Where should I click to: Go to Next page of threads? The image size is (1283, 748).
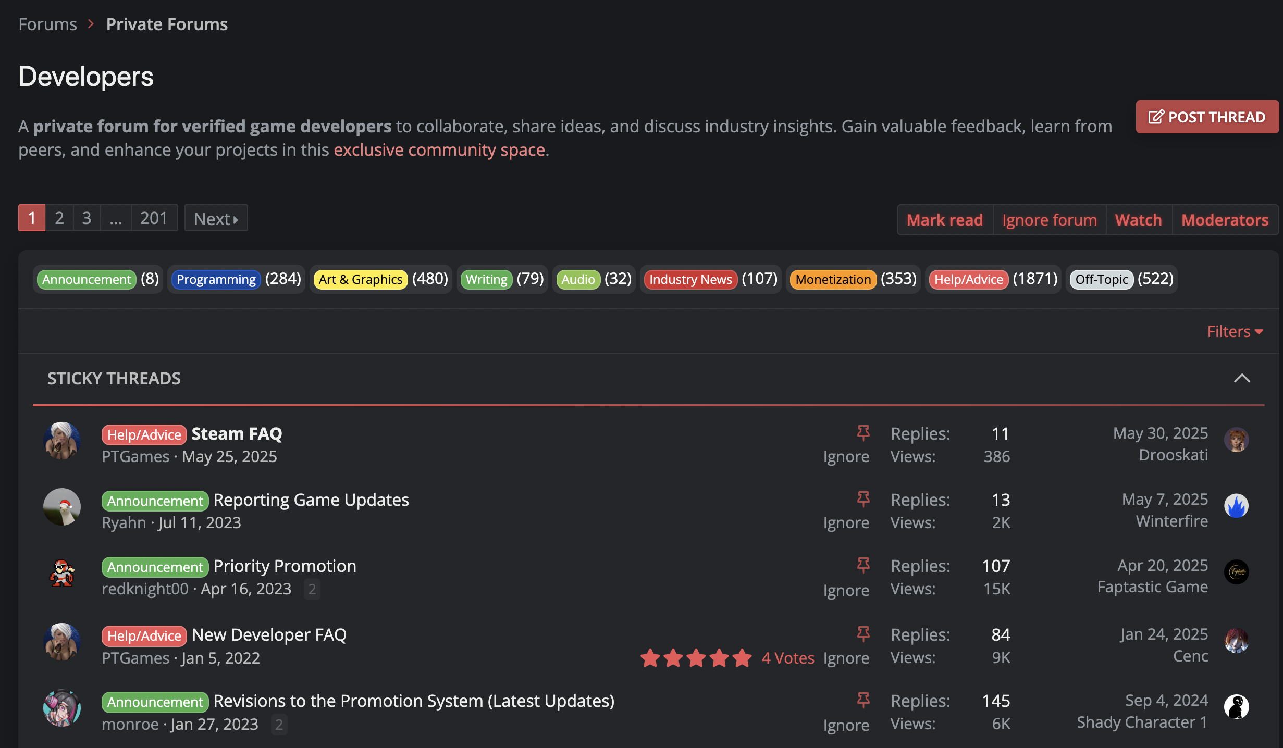[x=216, y=218]
